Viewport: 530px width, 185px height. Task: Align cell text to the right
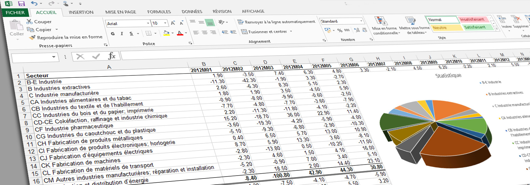(x=213, y=32)
